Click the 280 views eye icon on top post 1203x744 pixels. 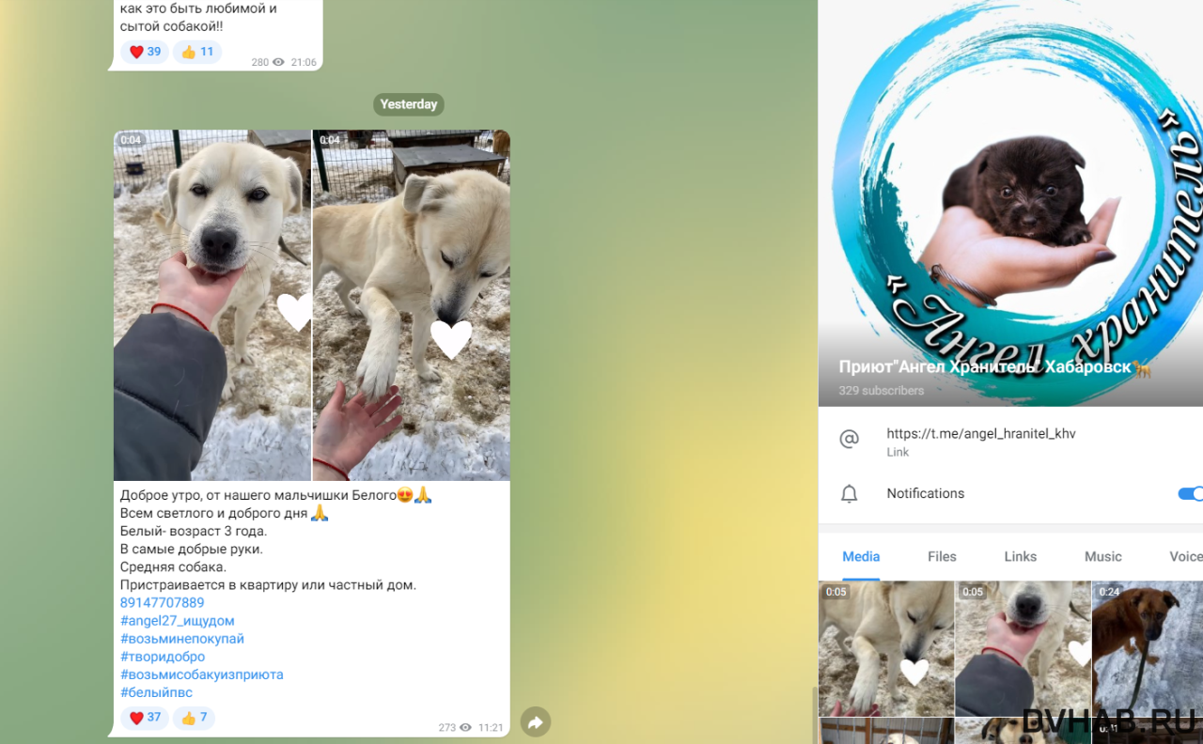[278, 62]
